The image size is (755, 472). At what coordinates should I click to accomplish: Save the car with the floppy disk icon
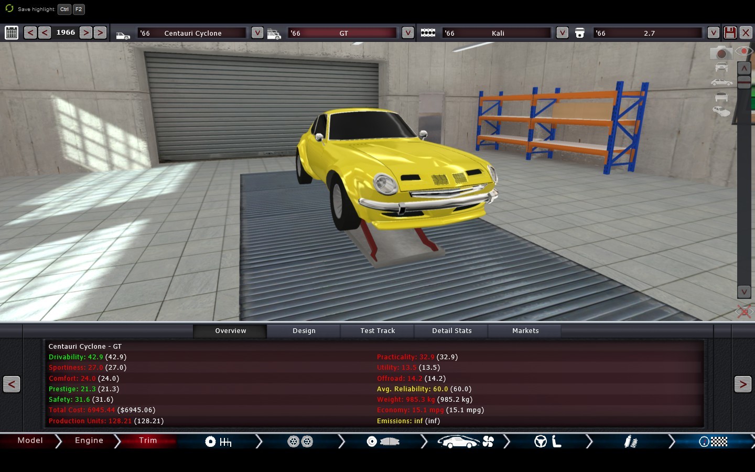click(730, 33)
